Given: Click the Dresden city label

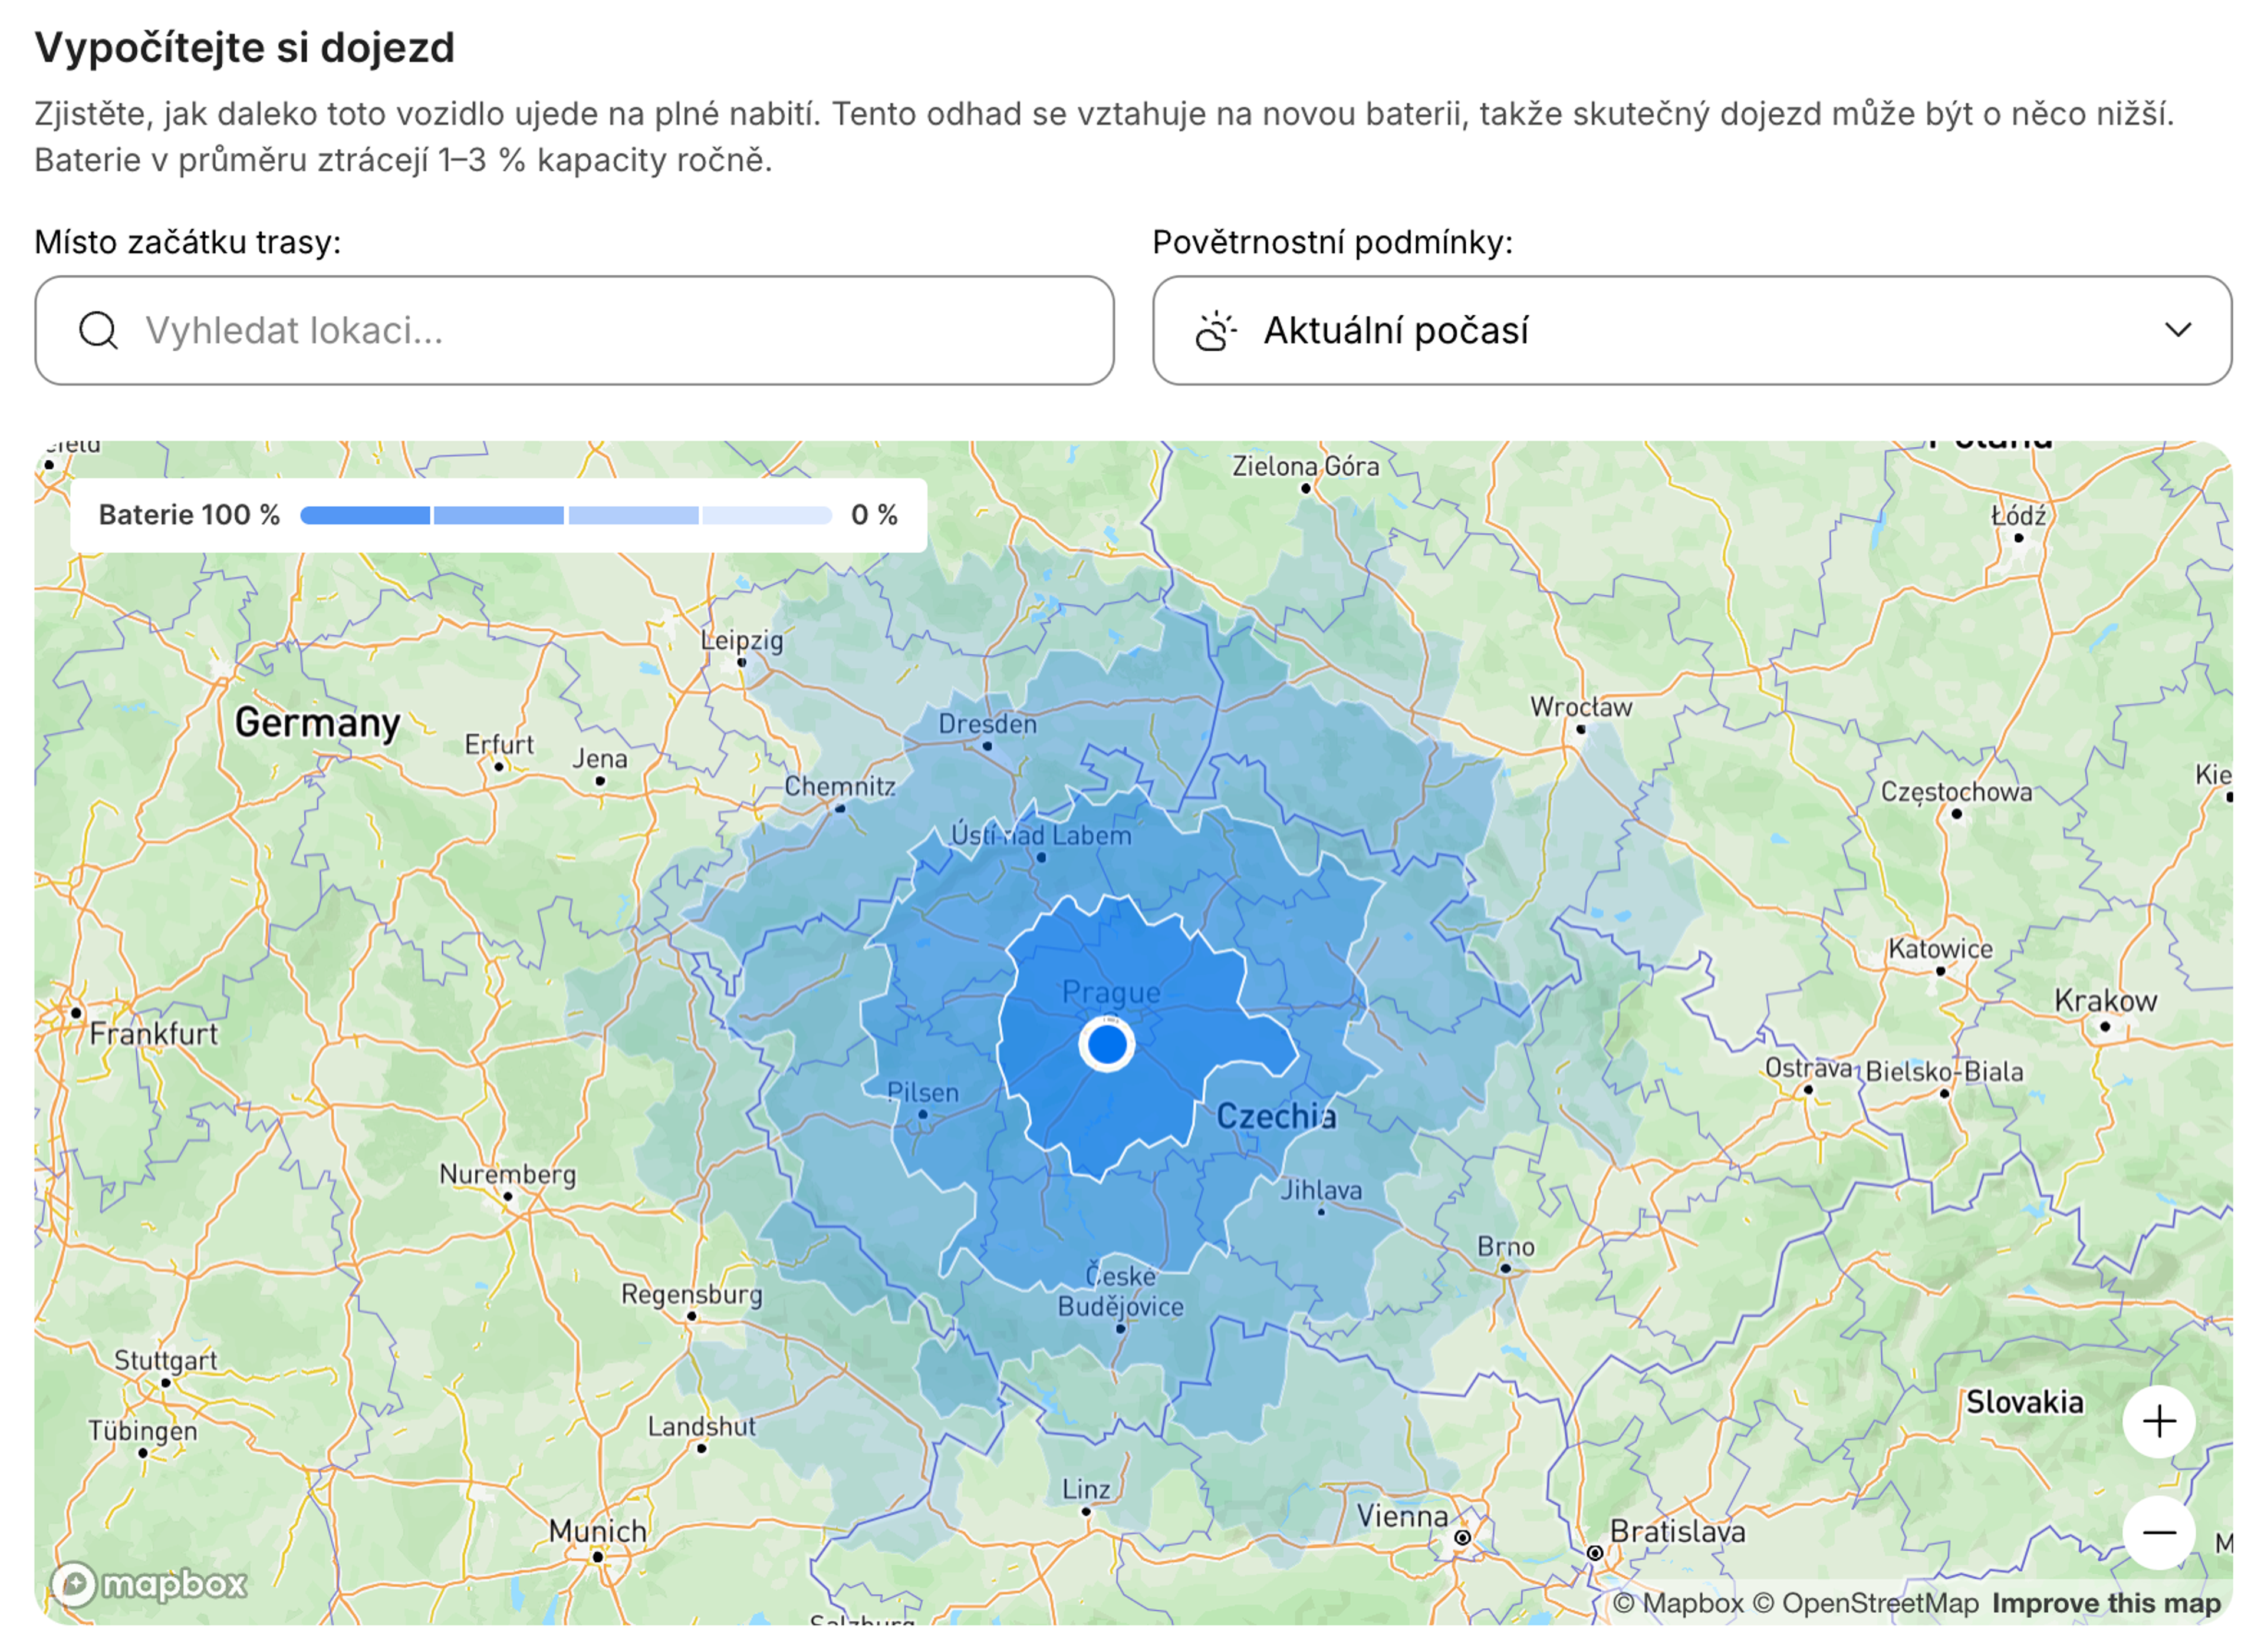Looking at the screenshot, I should tap(986, 723).
